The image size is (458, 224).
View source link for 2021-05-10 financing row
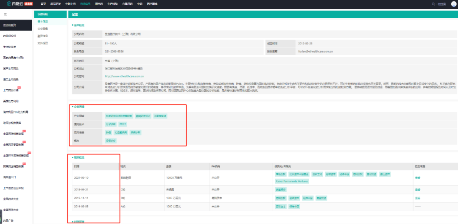point(418,177)
